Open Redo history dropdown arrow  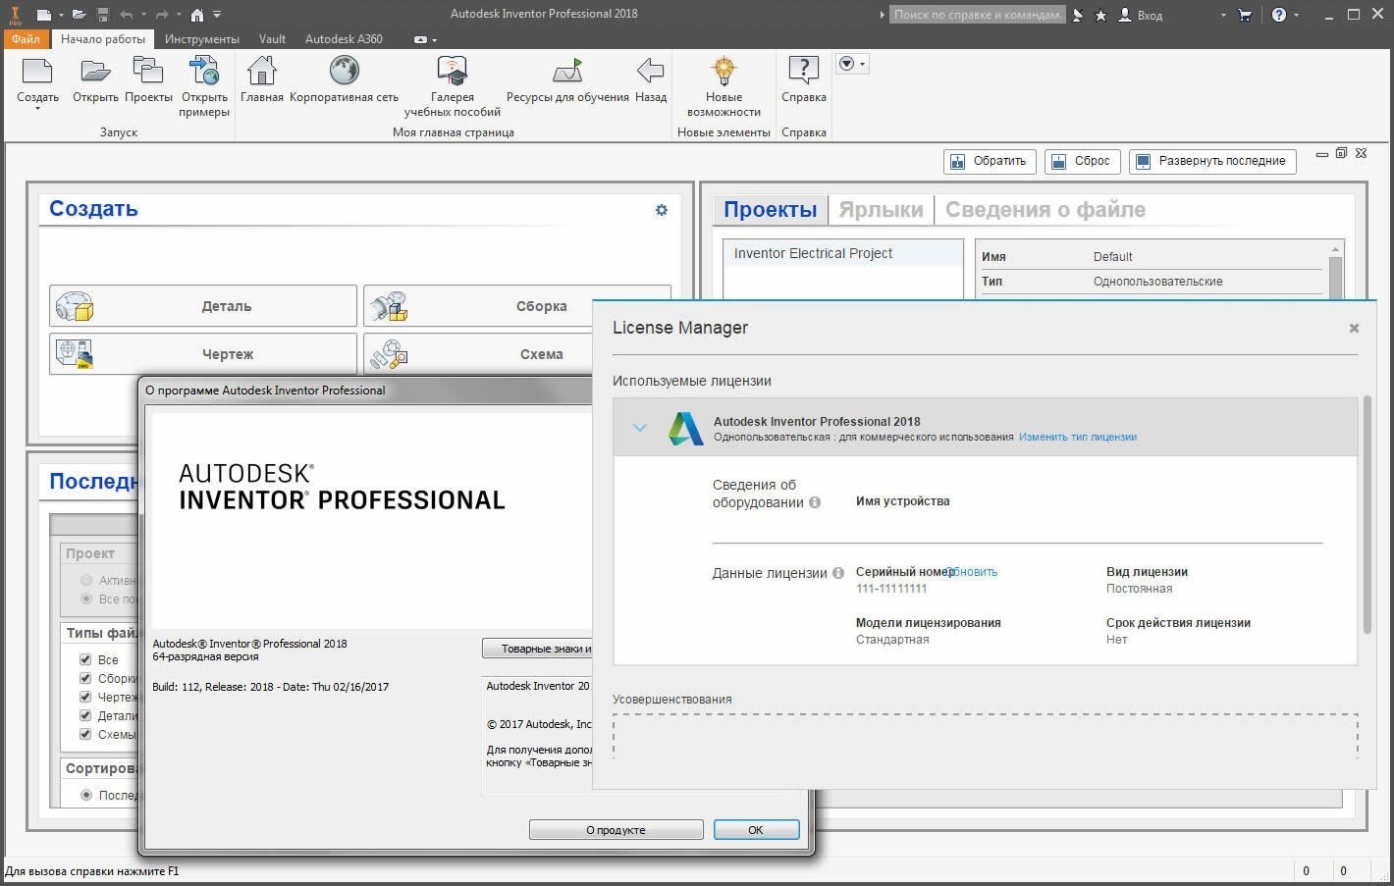[180, 15]
